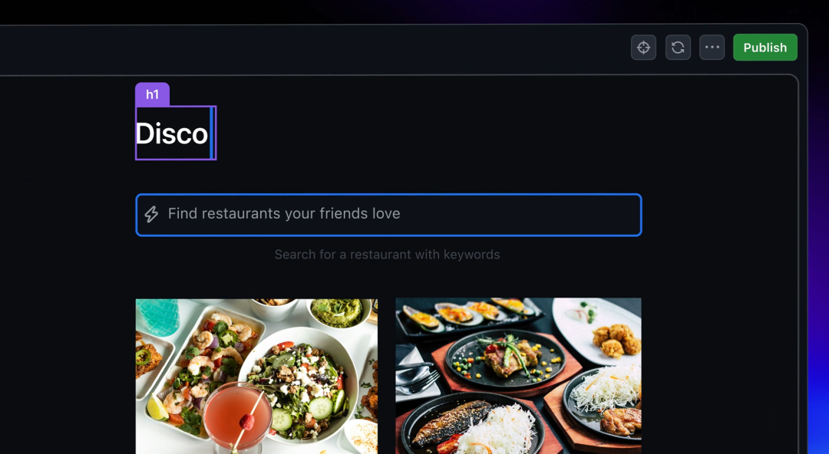The width and height of the screenshot is (829, 454).
Task: Click the crosshair target icon in toolbar
Action: click(643, 48)
